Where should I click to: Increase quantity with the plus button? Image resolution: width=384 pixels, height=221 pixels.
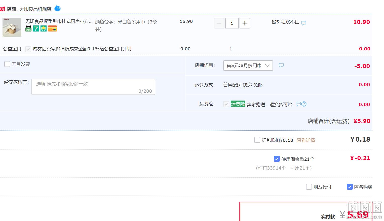pos(245,23)
